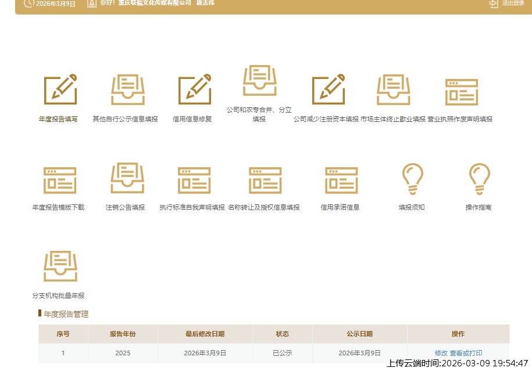532x371 pixels.
Task: Click 分支机构批量年报 icon
Action: (60, 266)
